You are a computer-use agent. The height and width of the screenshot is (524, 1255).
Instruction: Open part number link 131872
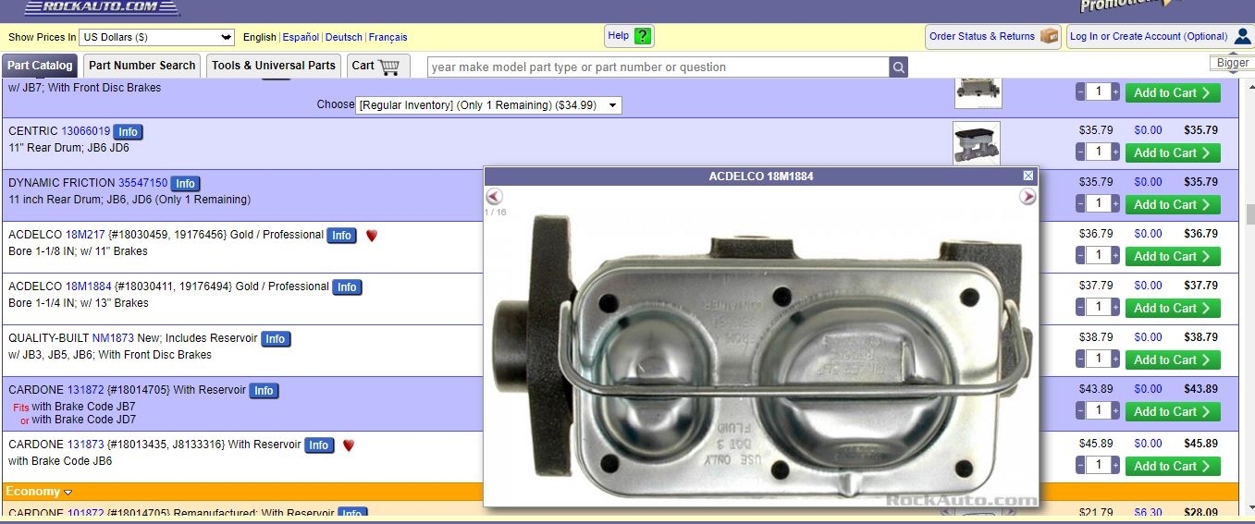[85, 390]
